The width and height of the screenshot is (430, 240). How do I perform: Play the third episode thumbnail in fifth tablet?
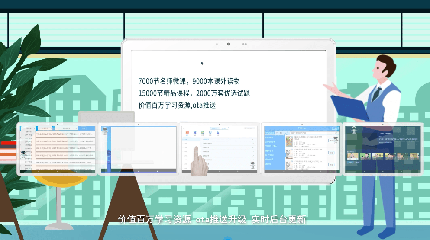(x=378, y=156)
